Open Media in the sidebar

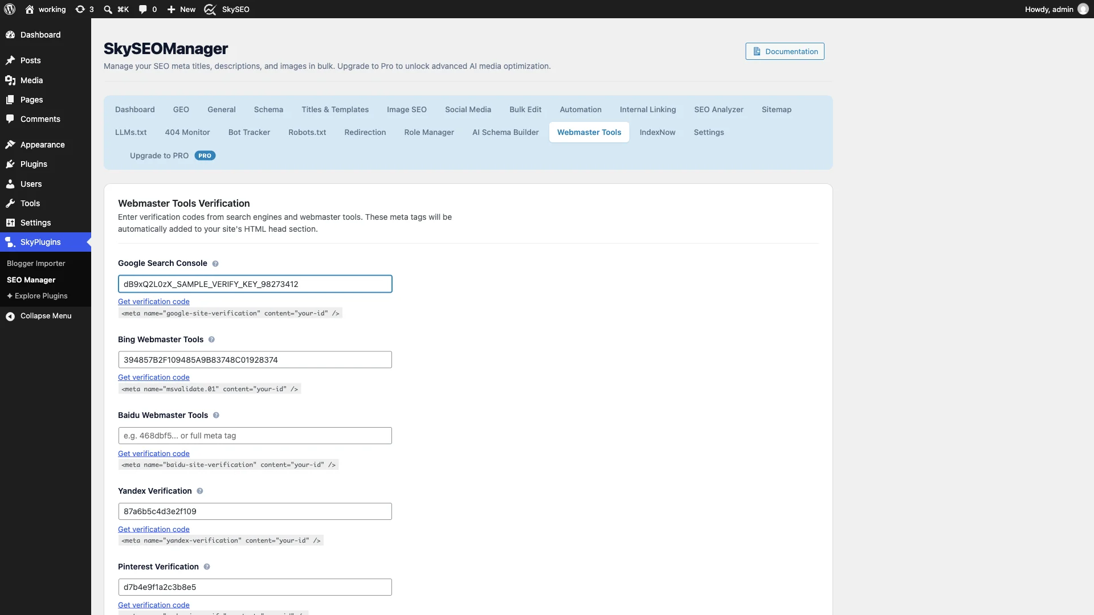click(x=46, y=80)
